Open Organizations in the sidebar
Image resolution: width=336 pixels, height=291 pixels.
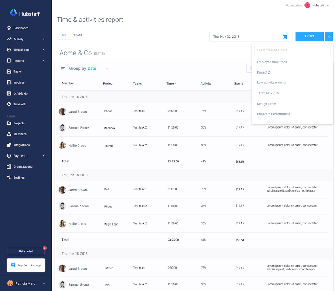click(x=23, y=167)
